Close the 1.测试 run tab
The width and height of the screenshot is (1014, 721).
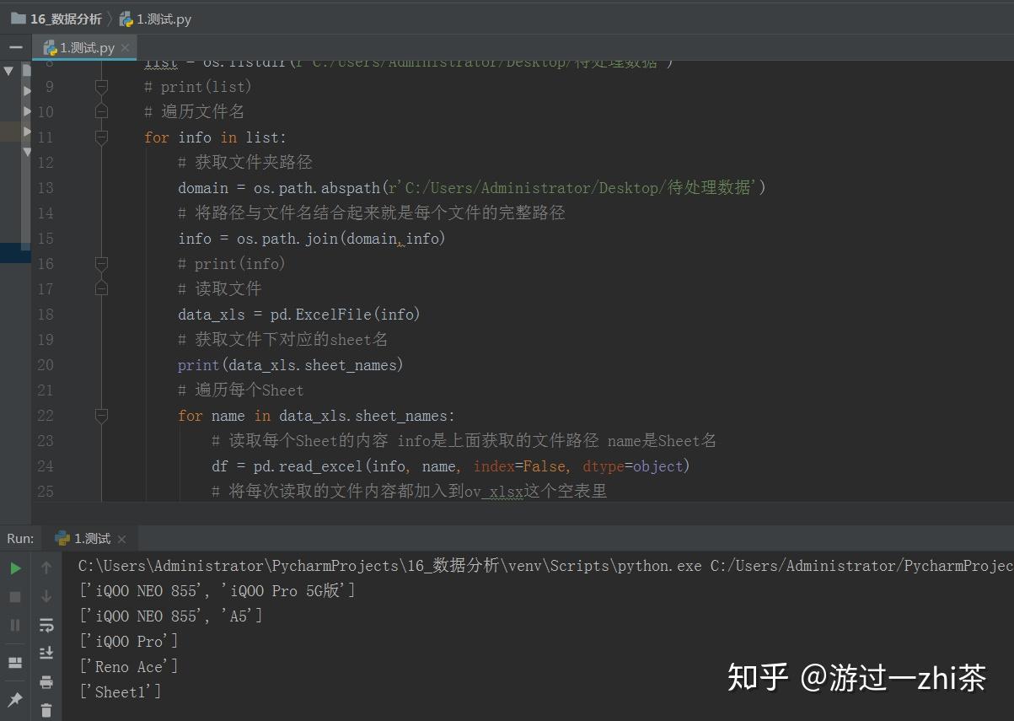(121, 539)
